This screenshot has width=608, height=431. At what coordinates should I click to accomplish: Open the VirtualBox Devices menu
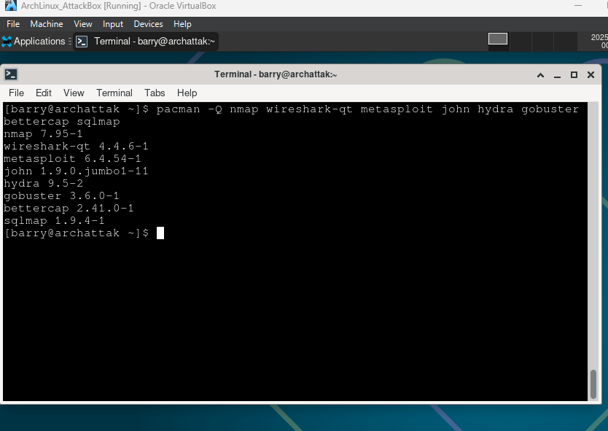click(x=148, y=24)
